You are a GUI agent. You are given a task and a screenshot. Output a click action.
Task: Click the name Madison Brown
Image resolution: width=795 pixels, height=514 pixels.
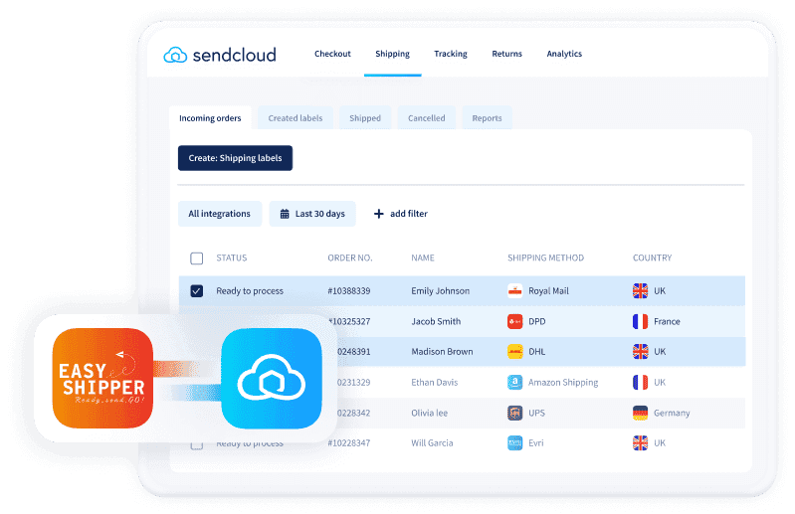pos(442,351)
